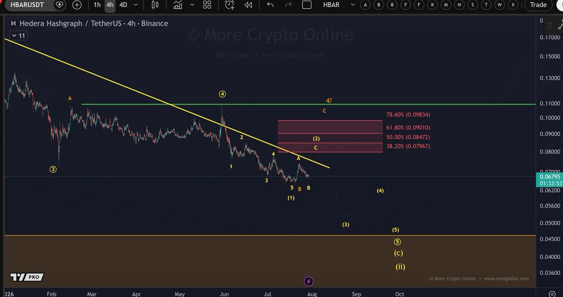Open chart settings gear at bottom right
The width and height of the screenshot is (563, 297).
click(552, 294)
